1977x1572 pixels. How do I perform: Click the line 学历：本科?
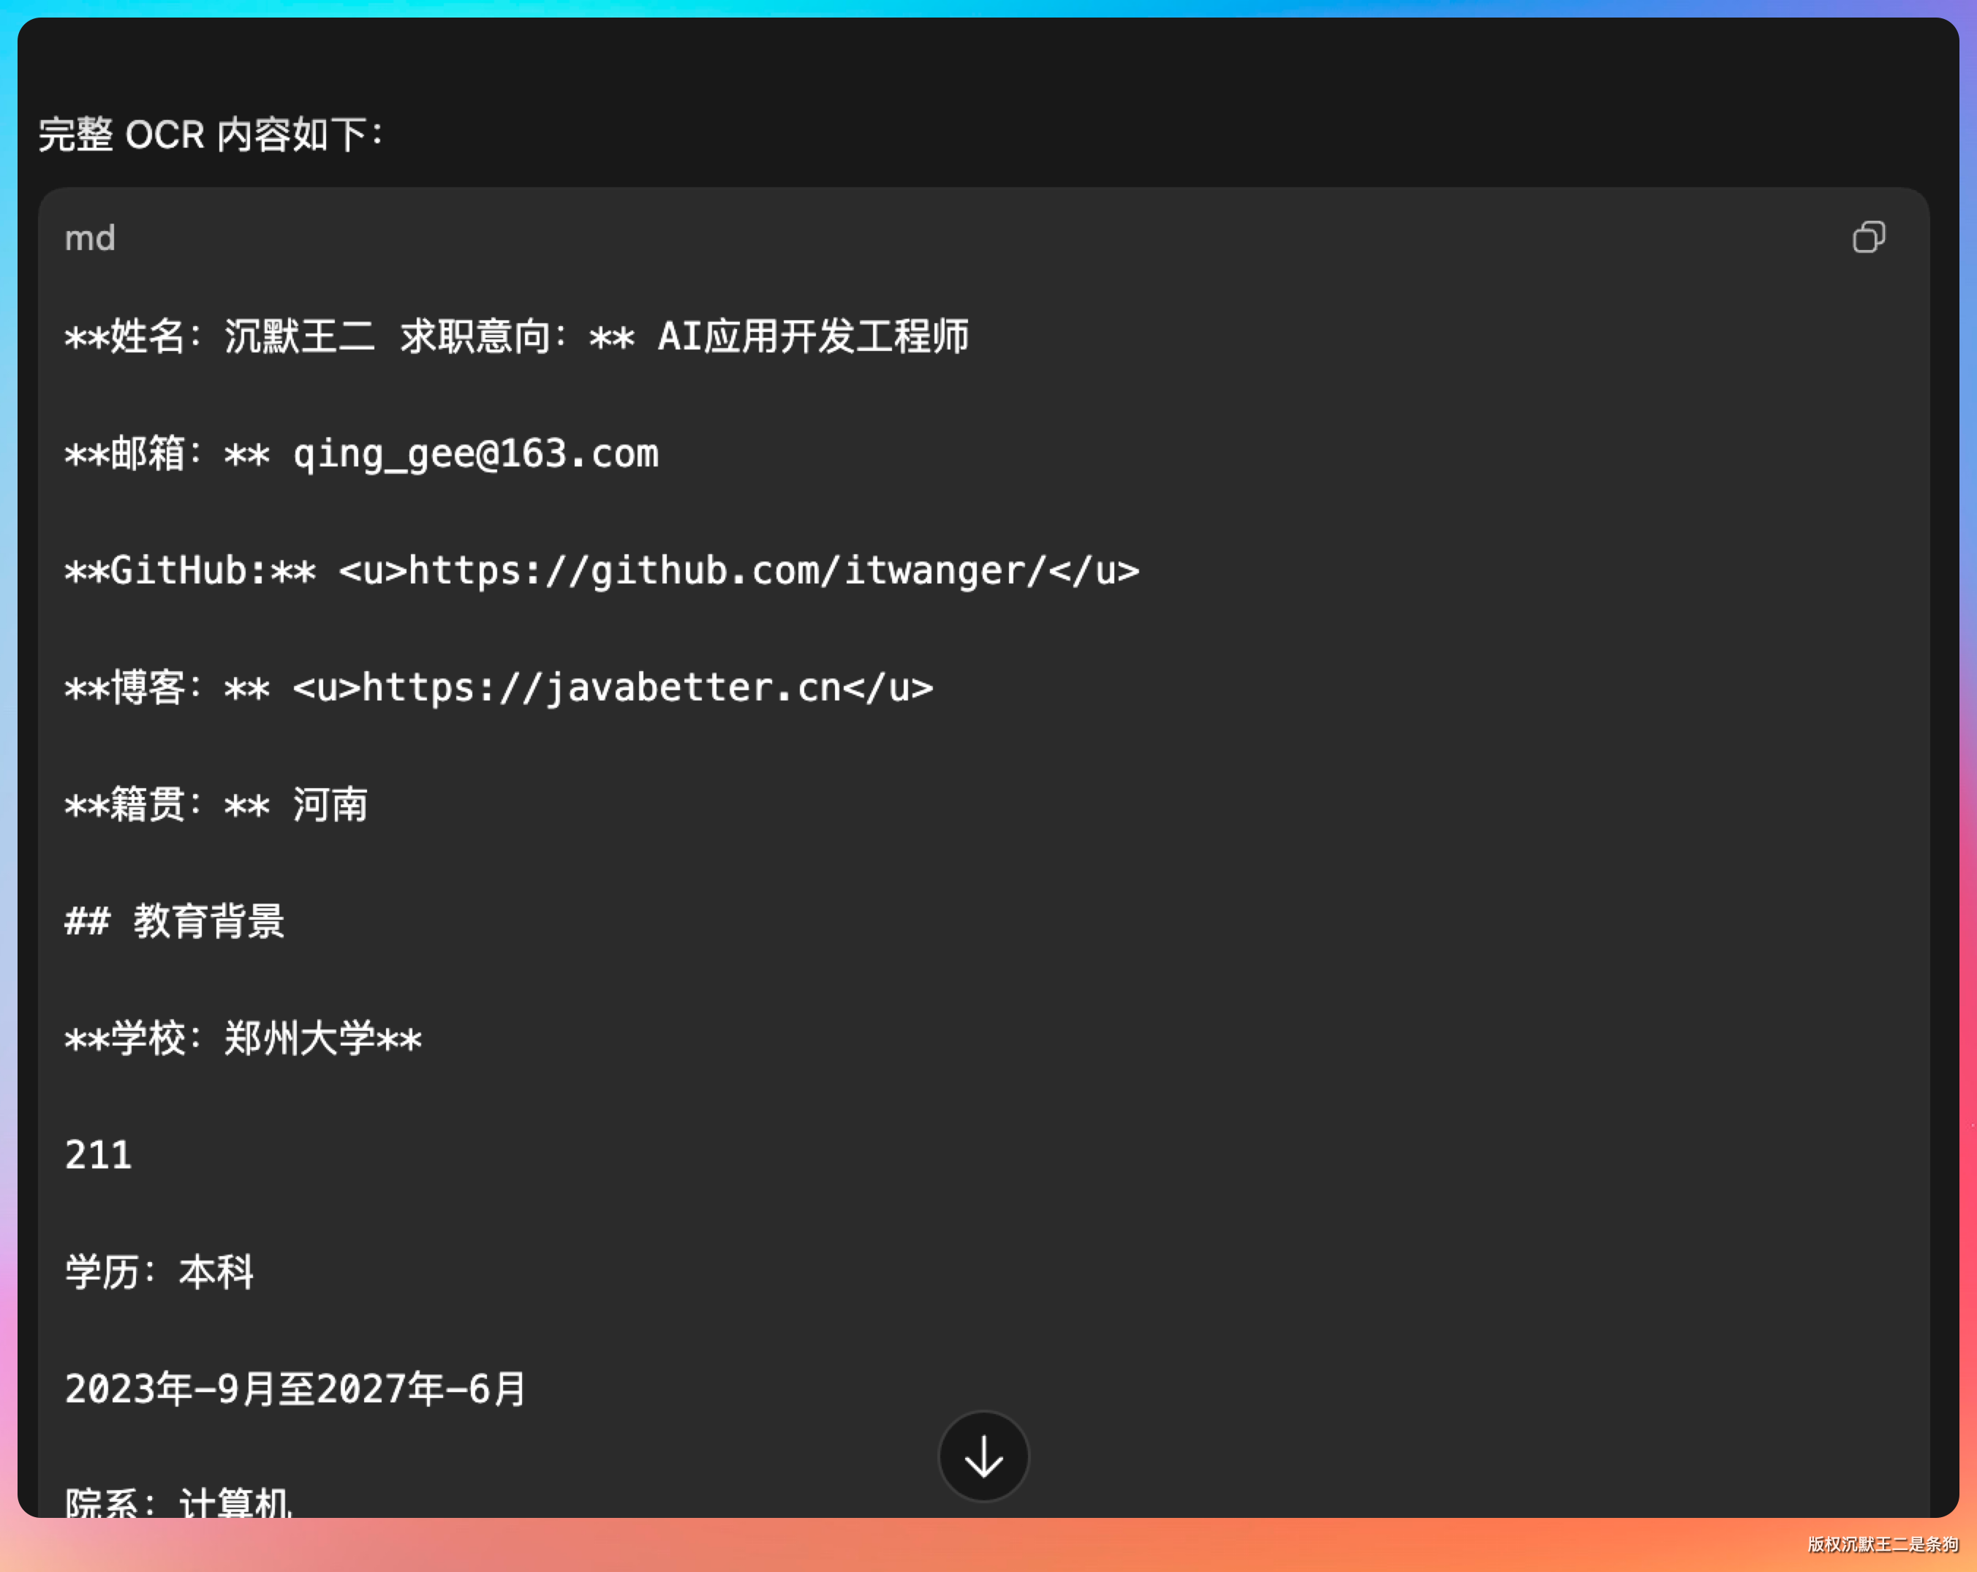[159, 1273]
